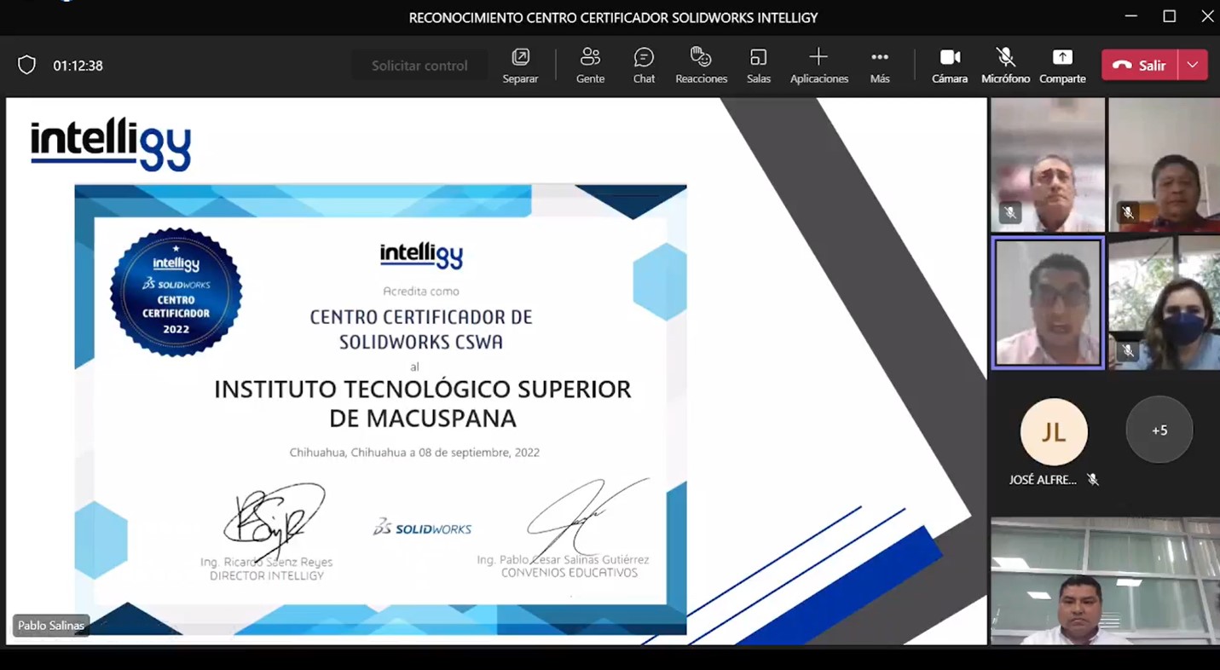Toggle the Cámara on or off
Screen dimensions: 1220x670
pos(949,66)
